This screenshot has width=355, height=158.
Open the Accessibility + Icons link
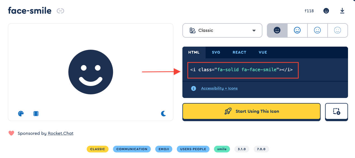tap(219, 88)
